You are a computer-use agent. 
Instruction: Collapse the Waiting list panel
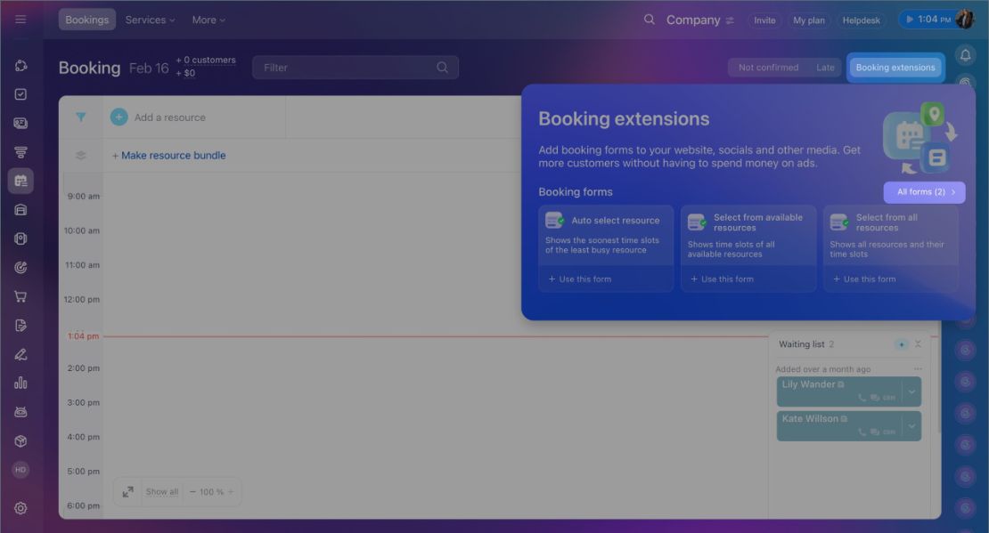pyautogui.click(x=918, y=344)
